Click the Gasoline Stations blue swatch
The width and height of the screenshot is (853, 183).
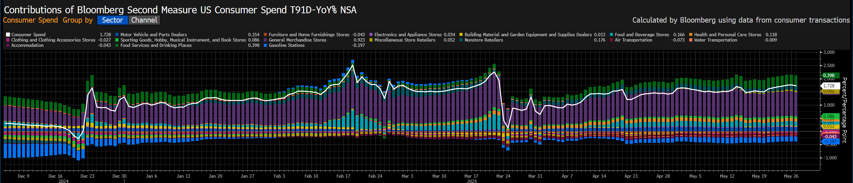[265, 45]
